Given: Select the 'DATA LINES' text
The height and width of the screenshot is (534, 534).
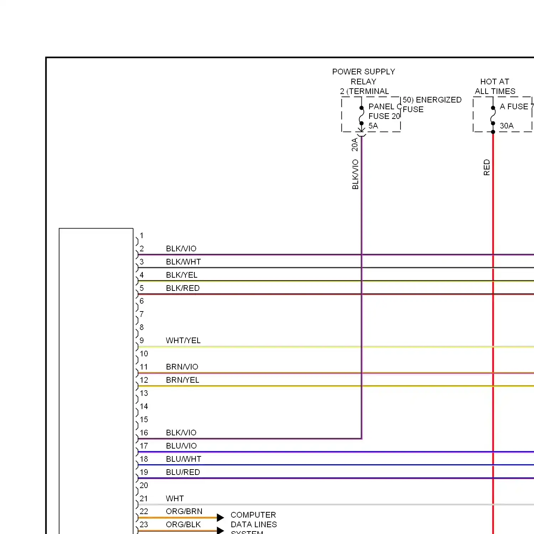Looking at the screenshot, I should pyautogui.click(x=254, y=524).
